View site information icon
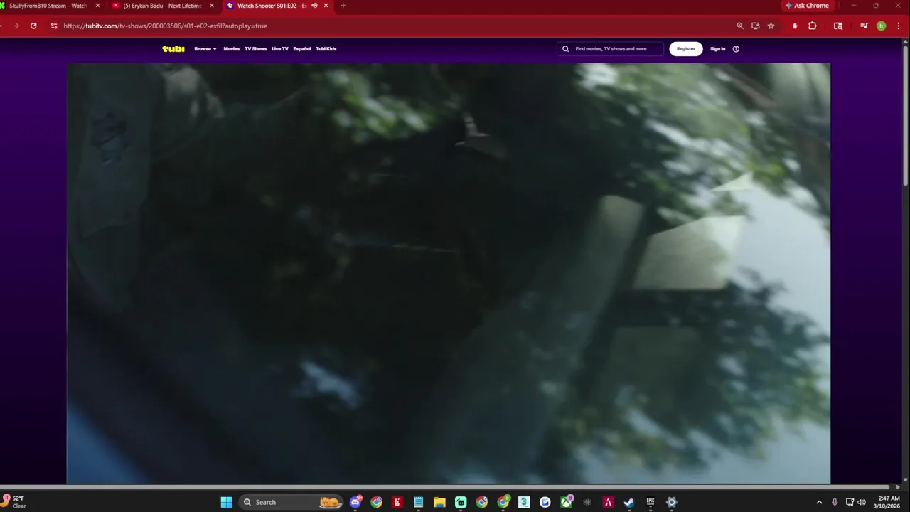The width and height of the screenshot is (910, 512). pyautogui.click(x=54, y=26)
